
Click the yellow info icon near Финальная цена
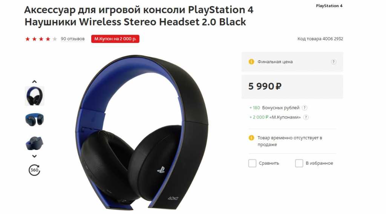coord(251,62)
